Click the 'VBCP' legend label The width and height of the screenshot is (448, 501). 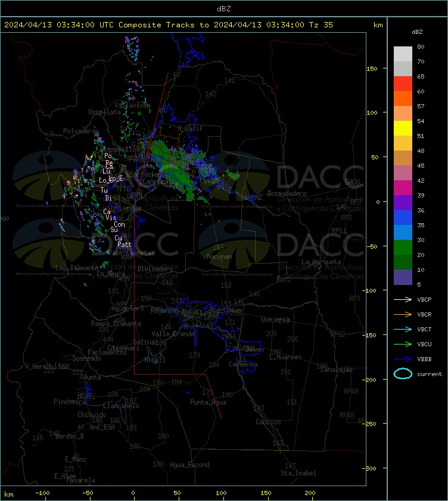tap(424, 300)
